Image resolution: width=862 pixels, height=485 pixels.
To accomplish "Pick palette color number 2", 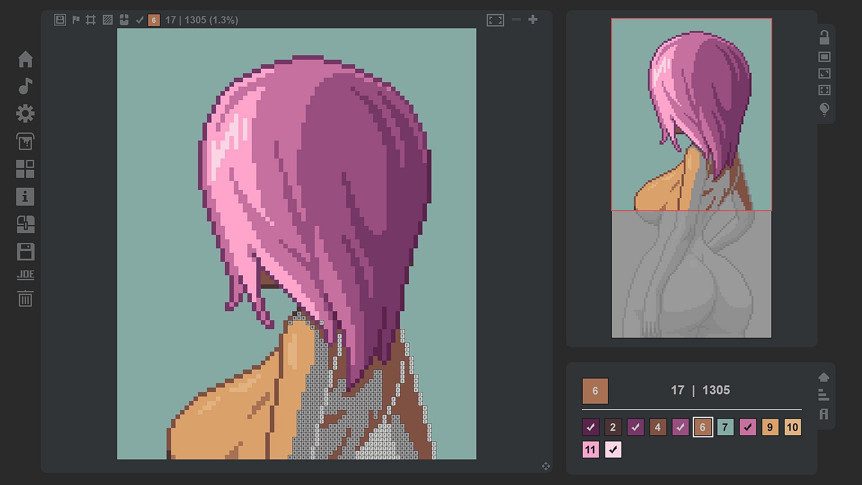I will [613, 427].
